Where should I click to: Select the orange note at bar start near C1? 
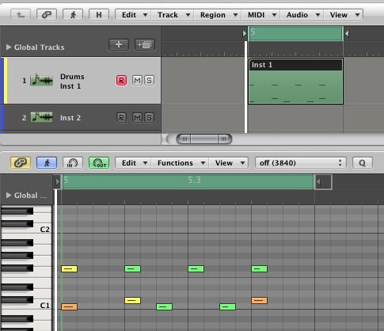69,307
